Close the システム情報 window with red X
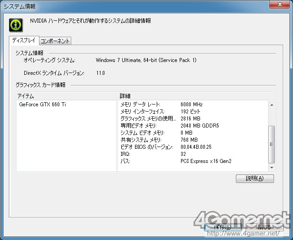The width and height of the screenshot is (293, 240). (x=280, y=4)
